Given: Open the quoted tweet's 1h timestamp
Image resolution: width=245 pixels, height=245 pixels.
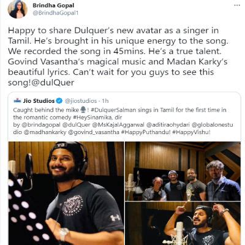Looking at the screenshot, I should [x=105, y=100].
